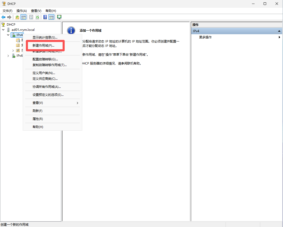Open 配置故障转移(G)... menu entry
This screenshot has width=283, height=227.
45,59
